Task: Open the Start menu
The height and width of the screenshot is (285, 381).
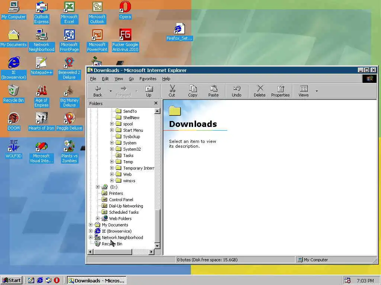Action: [12, 281]
